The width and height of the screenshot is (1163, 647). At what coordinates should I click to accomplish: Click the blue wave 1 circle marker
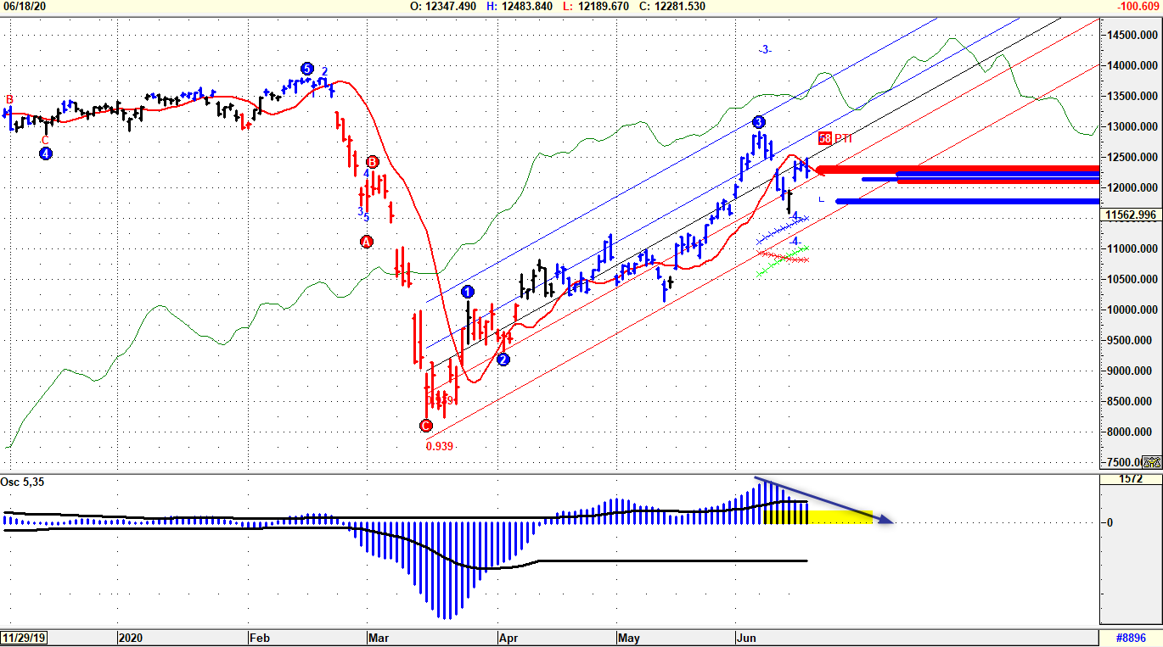468,292
